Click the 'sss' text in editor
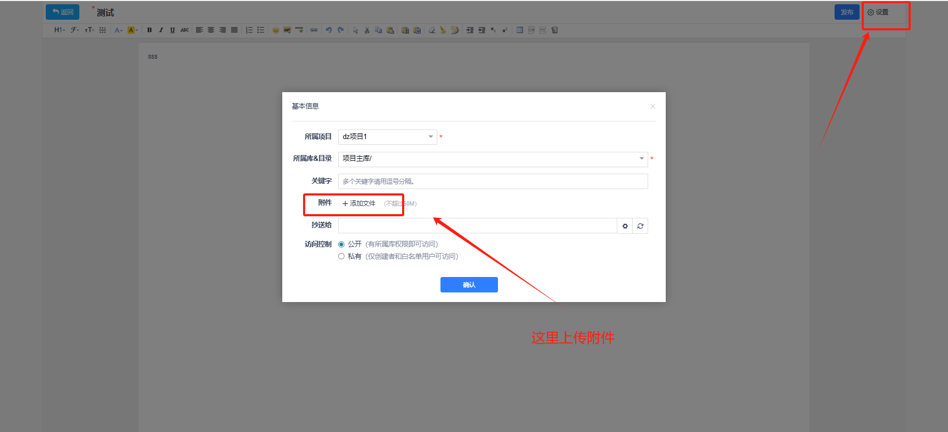This screenshot has height=432, width=948. [153, 56]
